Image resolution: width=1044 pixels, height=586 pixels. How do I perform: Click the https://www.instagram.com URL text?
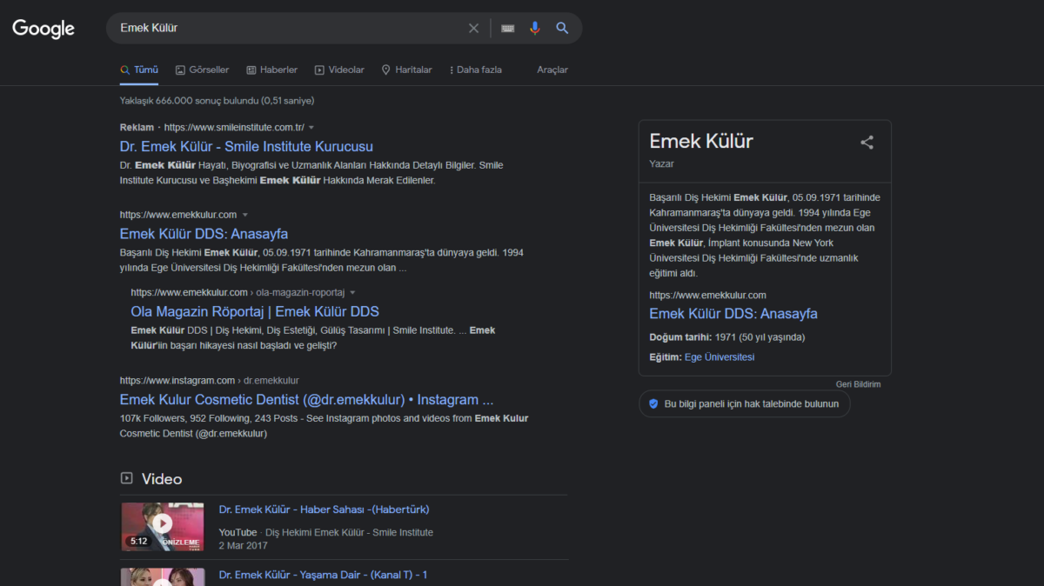click(177, 381)
